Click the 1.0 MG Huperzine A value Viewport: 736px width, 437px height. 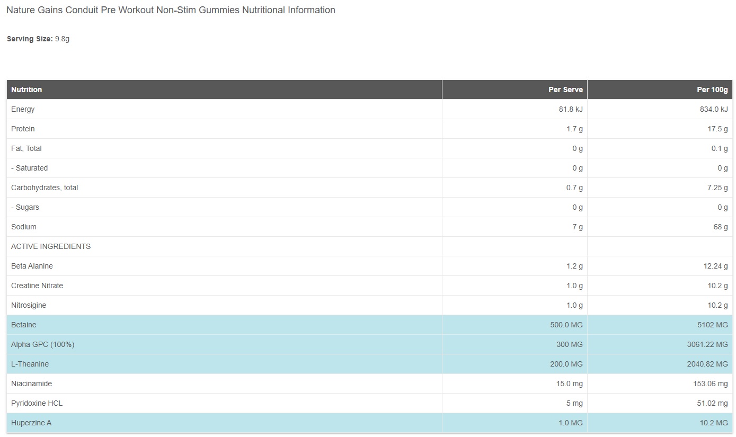(x=570, y=423)
